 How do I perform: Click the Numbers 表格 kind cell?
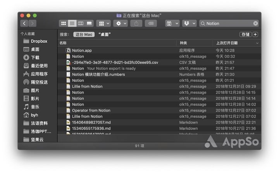click(x=192, y=74)
